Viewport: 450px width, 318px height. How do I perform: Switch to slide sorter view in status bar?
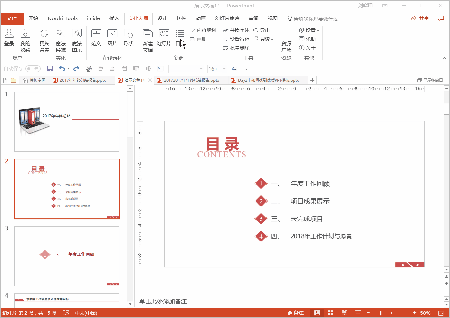tap(331, 313)
